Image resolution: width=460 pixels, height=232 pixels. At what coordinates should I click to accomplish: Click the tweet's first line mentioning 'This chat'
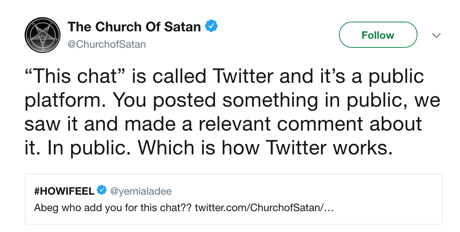(x=224, y=76)
